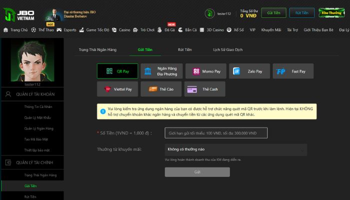350x200 pixels.
Task: Click the blue Rút Tiền header button
Action: [x=302, y=12]
